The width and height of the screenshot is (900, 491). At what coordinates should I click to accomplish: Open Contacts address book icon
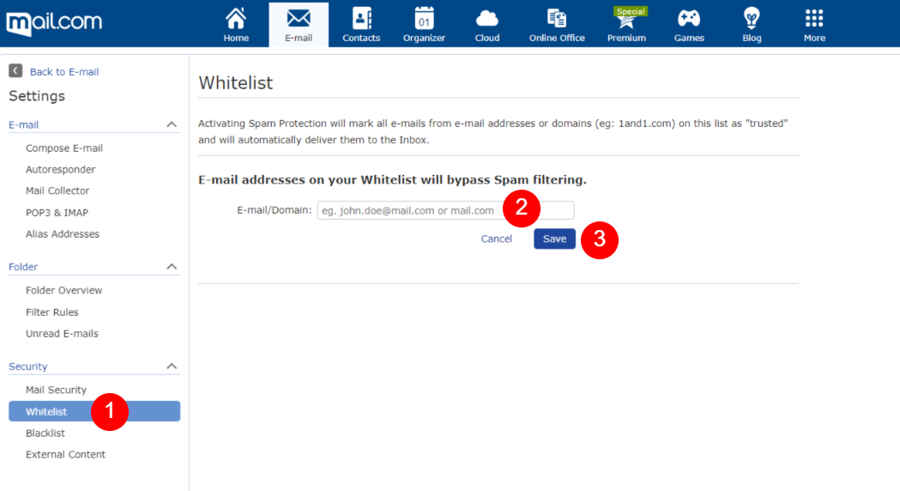click(x=361, y=19)
